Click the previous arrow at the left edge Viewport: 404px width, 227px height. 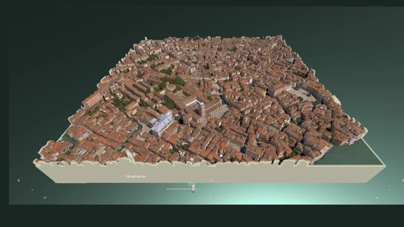(x=19, y=180)
